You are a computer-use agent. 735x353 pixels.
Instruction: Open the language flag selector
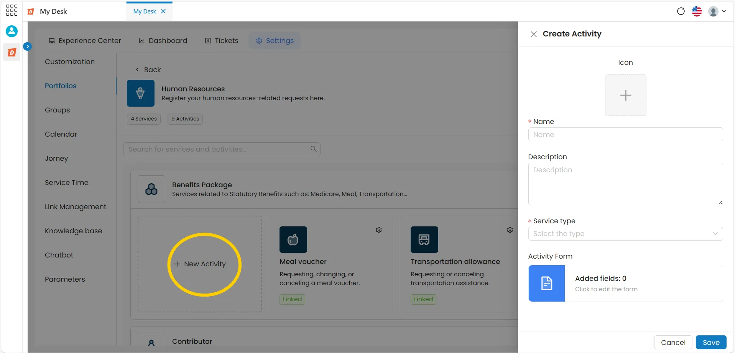tap(697, 11)
